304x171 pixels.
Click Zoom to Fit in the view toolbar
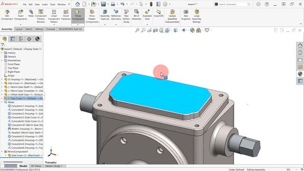click(137, 30)
